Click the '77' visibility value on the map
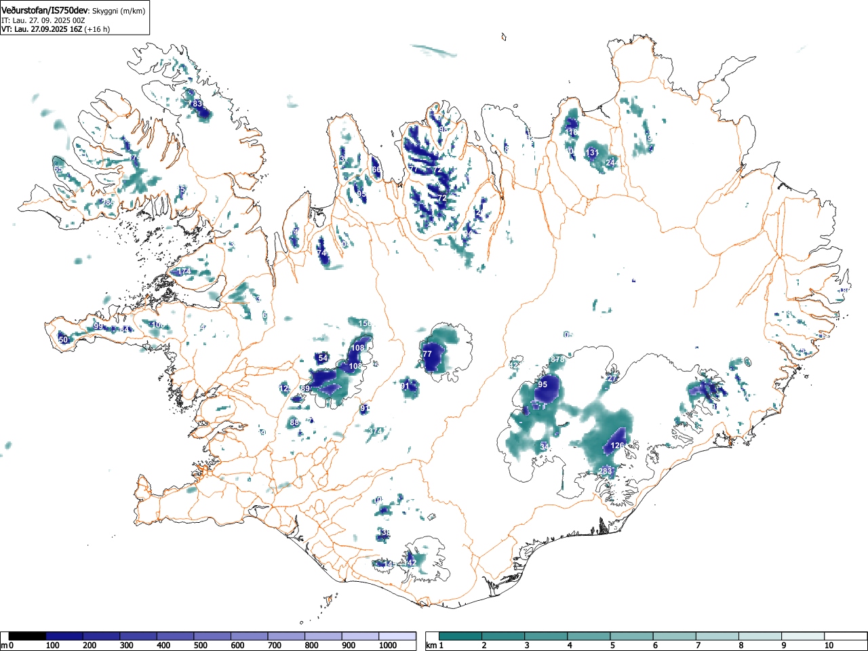Viewport: 868px width, 651px height. click(x=427, y=354)
